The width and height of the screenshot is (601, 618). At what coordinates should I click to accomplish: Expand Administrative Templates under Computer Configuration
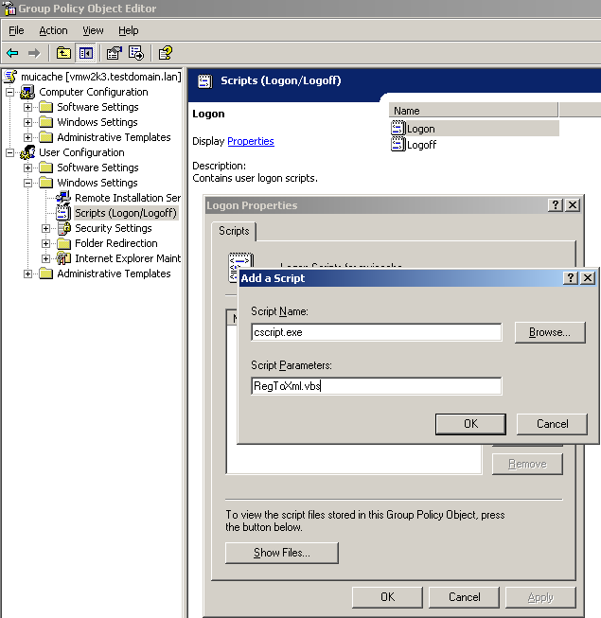(27, 137)
